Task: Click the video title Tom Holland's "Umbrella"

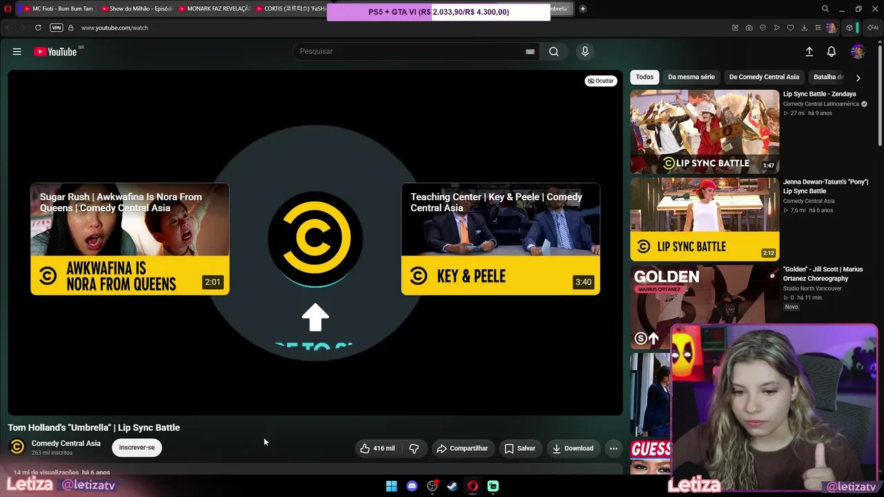Action: (94, 427)
